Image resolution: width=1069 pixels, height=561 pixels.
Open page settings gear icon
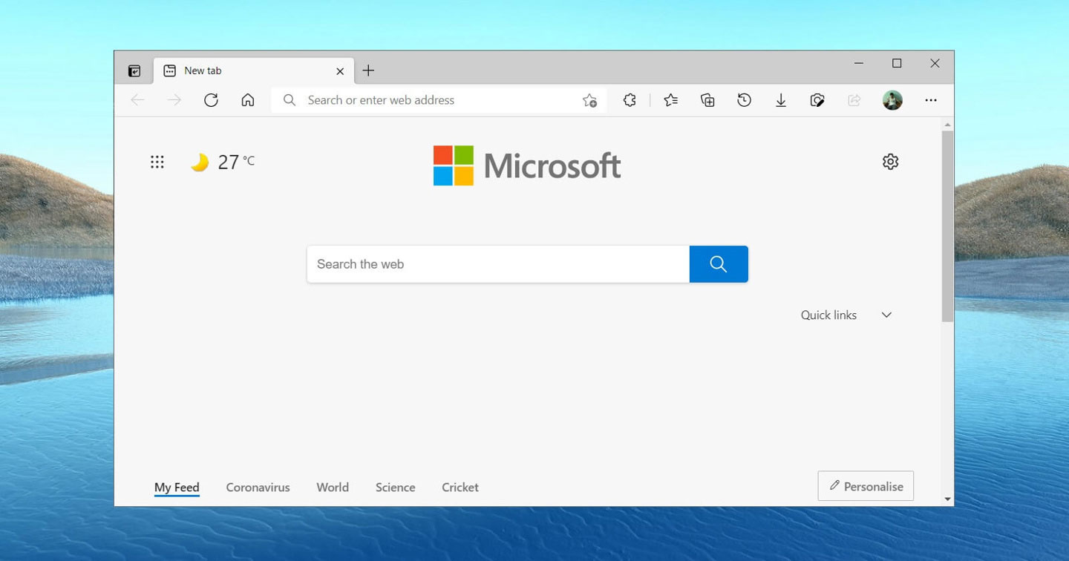(x=890, y=162)
